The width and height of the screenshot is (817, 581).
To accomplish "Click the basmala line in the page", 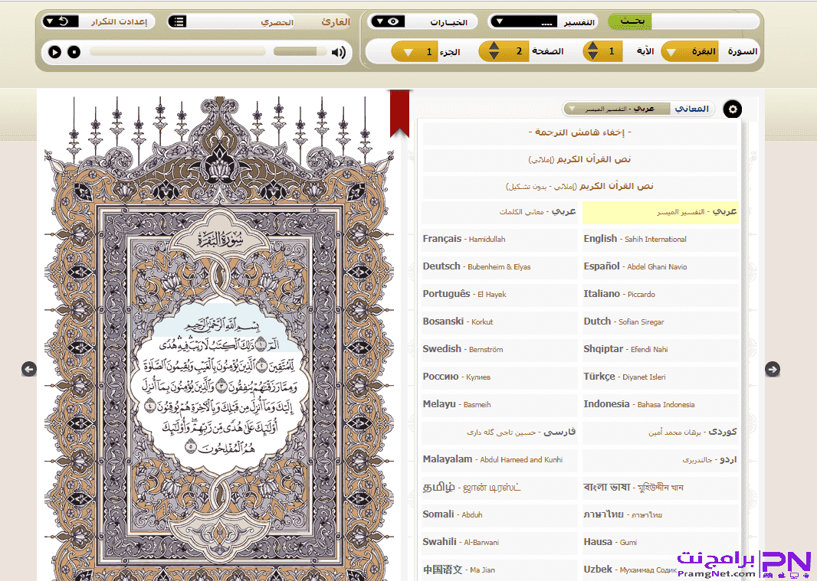I will point(222,325).
